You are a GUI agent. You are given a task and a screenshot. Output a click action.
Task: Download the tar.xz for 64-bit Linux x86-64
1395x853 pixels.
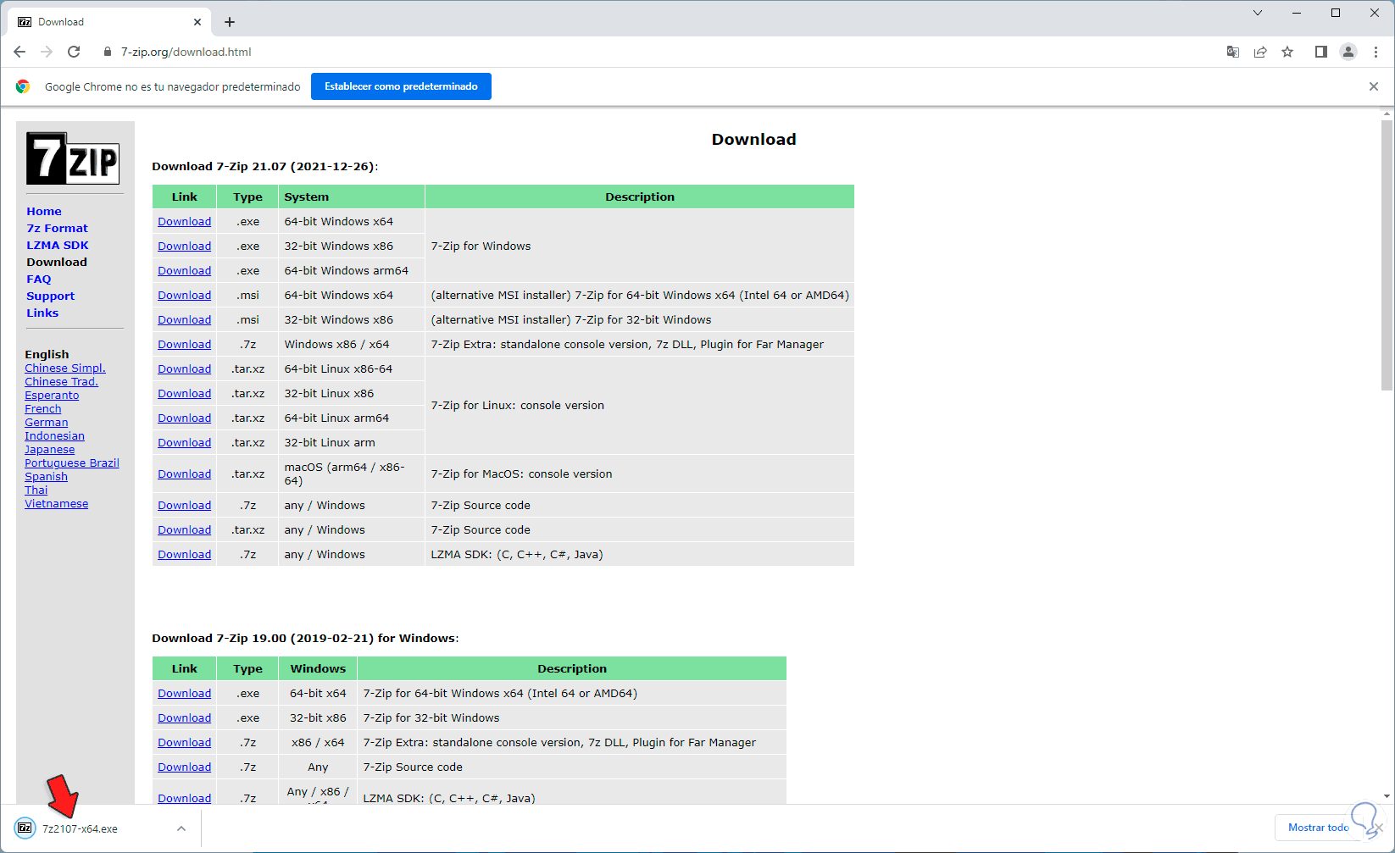tap(184, 368)
